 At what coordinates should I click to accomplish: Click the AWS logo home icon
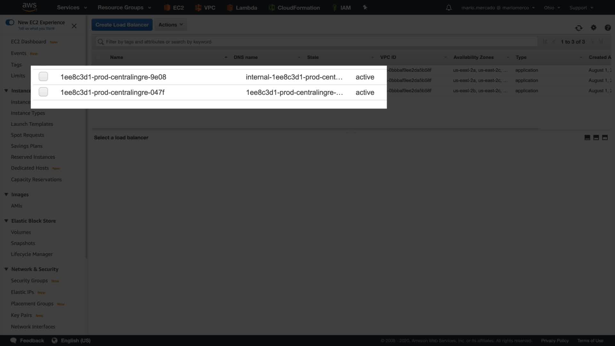coord(29,7)
